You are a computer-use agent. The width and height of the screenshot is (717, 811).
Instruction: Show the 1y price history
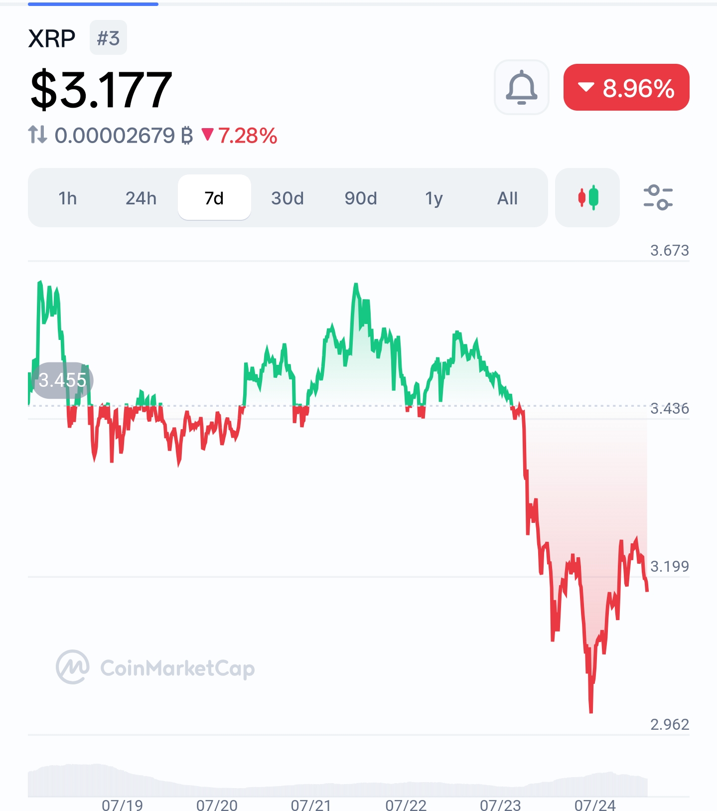coord(434,198)
